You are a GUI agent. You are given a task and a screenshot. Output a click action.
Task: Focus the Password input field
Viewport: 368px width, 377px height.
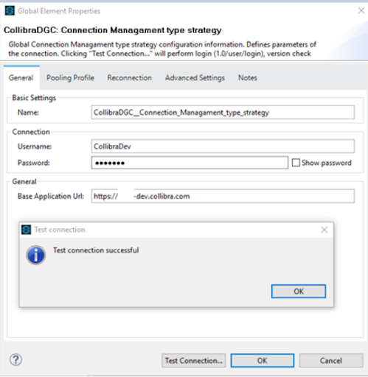190,163
